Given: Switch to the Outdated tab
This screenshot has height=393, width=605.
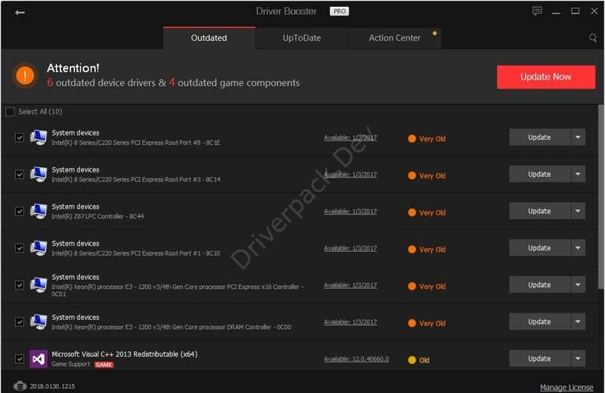Looking at the screenshot, I should (209, 38).
